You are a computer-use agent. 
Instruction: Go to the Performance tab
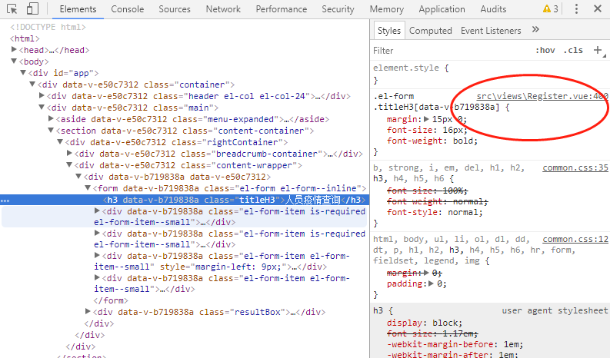[281, 9]
